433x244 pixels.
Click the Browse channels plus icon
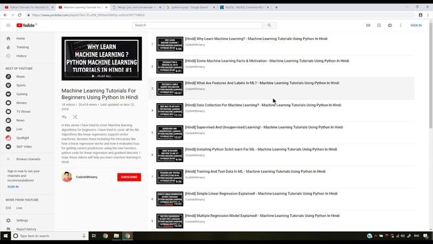click(x=8, y=159)
